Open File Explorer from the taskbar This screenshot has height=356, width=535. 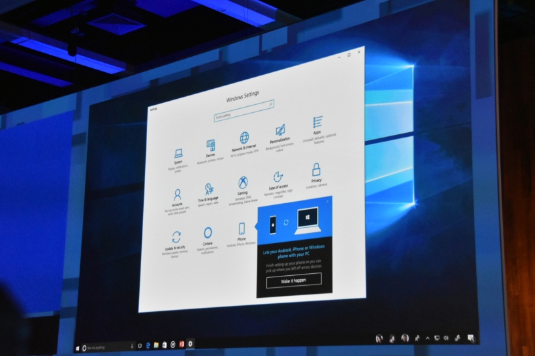[156, 345]
